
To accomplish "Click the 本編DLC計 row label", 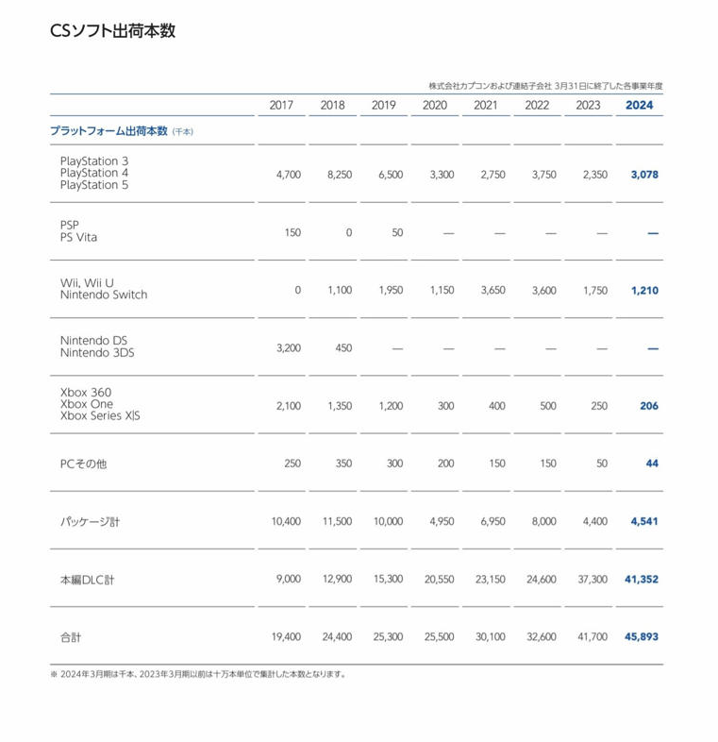I will point(87,580).
